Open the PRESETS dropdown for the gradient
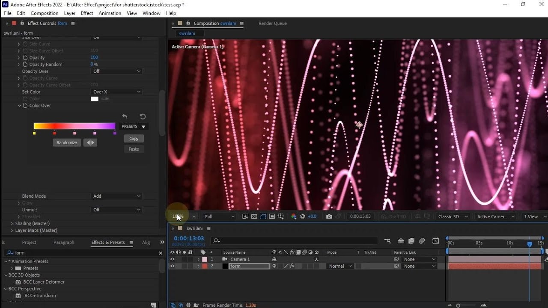 134,127
